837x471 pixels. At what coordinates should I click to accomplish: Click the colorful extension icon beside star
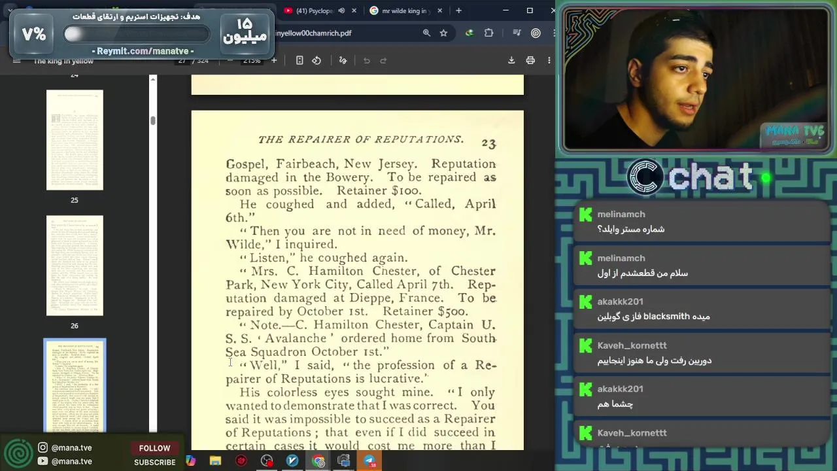point(470,33)
